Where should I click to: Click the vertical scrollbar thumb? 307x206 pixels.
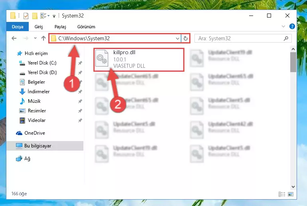coord(293,62)
